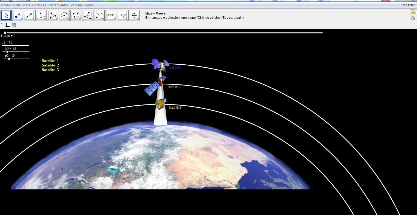Select the New Point tool
The width and height of the screenshot is (417, 215).
(18, 15)
